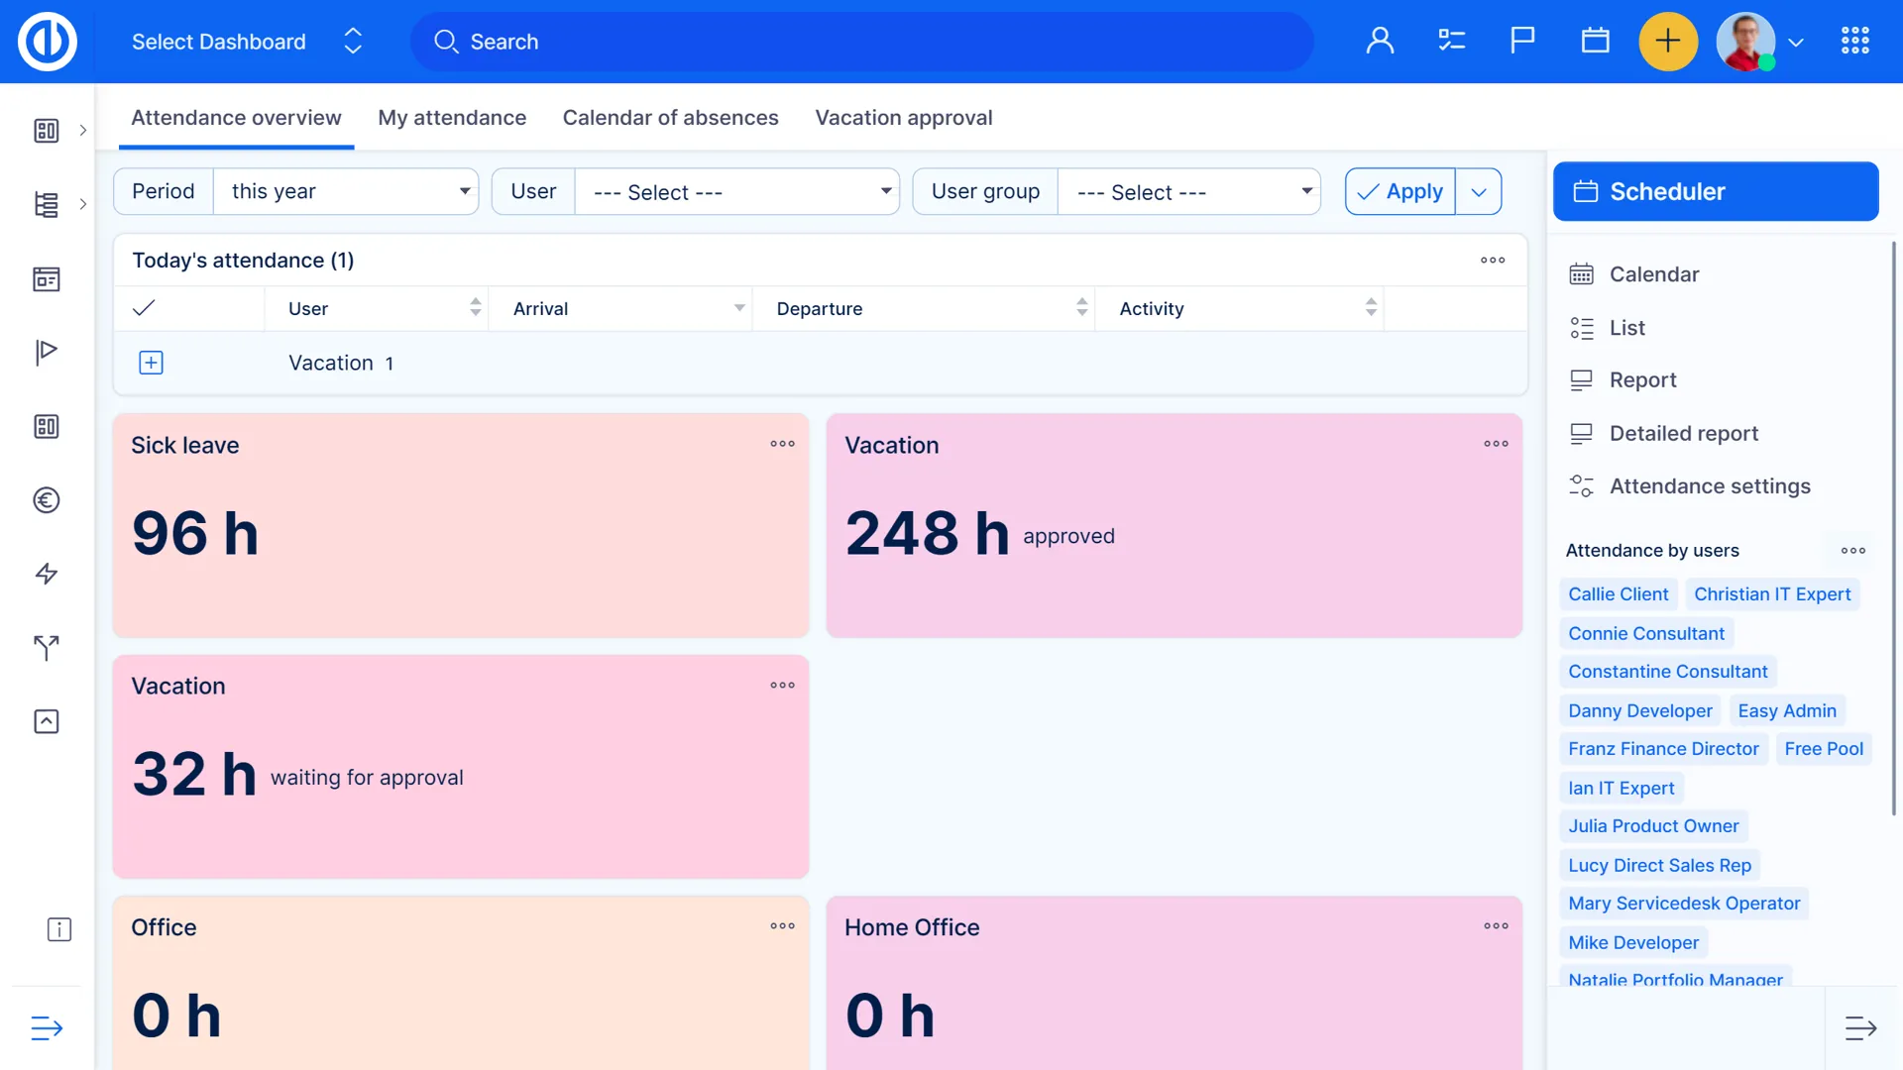Open the Calendar of absences tab
Screen dimensions: 1903x1070
(x=670, y=118)
